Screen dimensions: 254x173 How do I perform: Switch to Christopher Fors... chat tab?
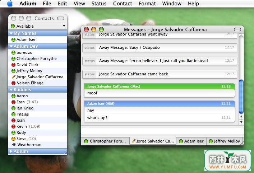[x=105, y=141]
